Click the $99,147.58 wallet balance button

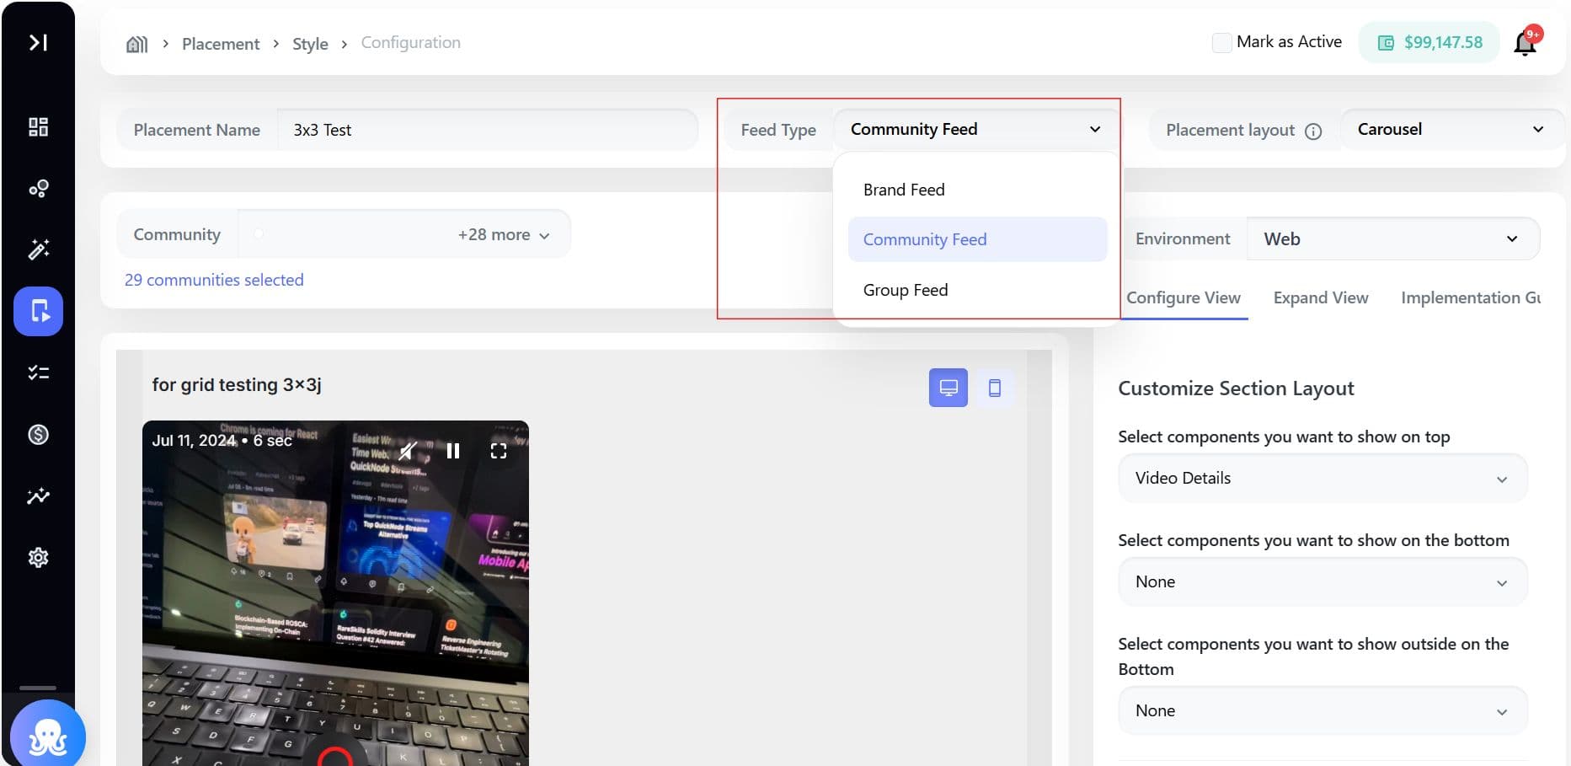pyautogui.click(x=1429, y=42)
